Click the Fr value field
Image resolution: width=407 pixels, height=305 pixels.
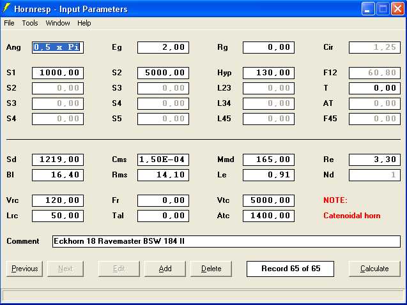coord(163,200)
